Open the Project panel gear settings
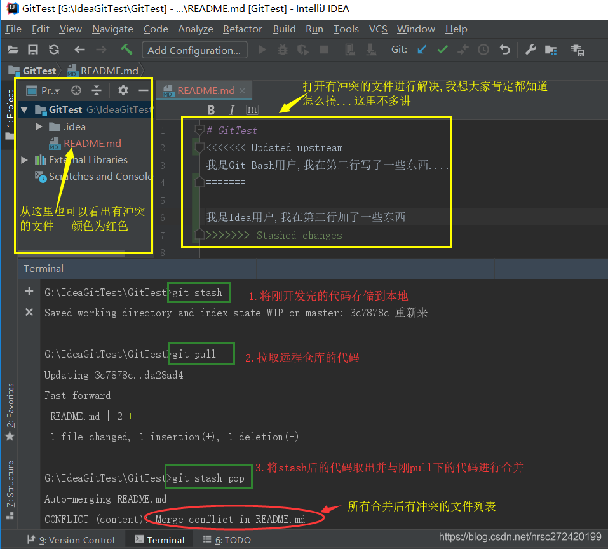 123,90
